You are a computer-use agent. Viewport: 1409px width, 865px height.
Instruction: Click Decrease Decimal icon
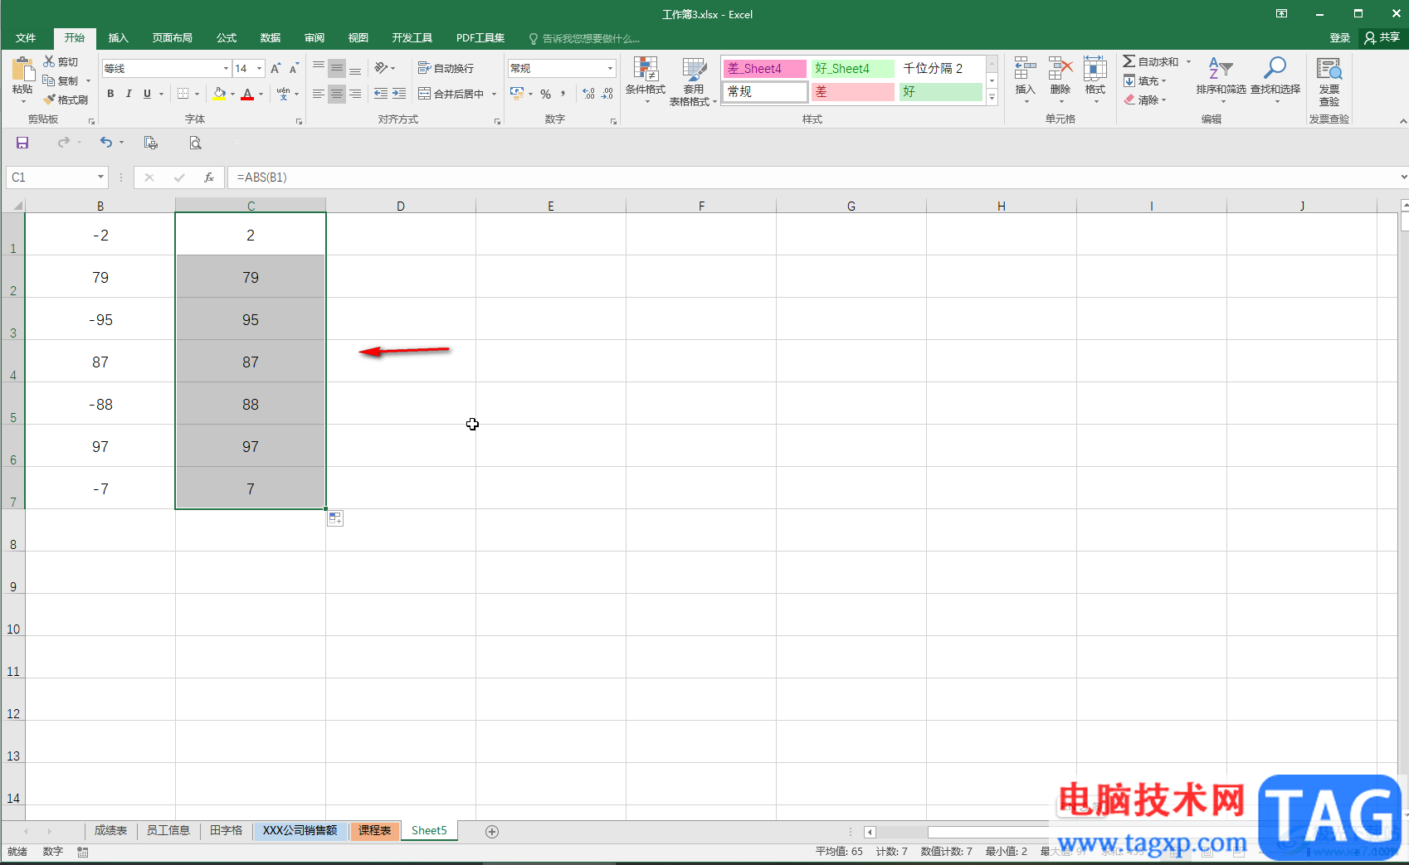(607, 94)
